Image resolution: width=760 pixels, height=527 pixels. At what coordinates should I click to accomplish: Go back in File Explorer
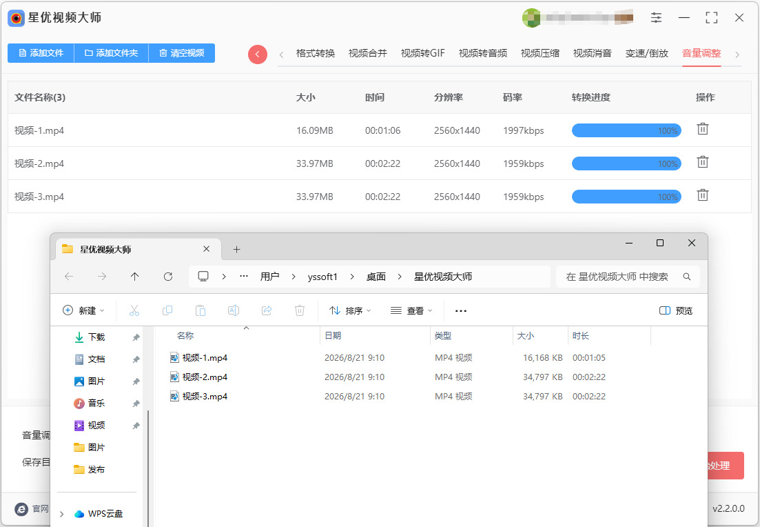[x=69, y=277]
